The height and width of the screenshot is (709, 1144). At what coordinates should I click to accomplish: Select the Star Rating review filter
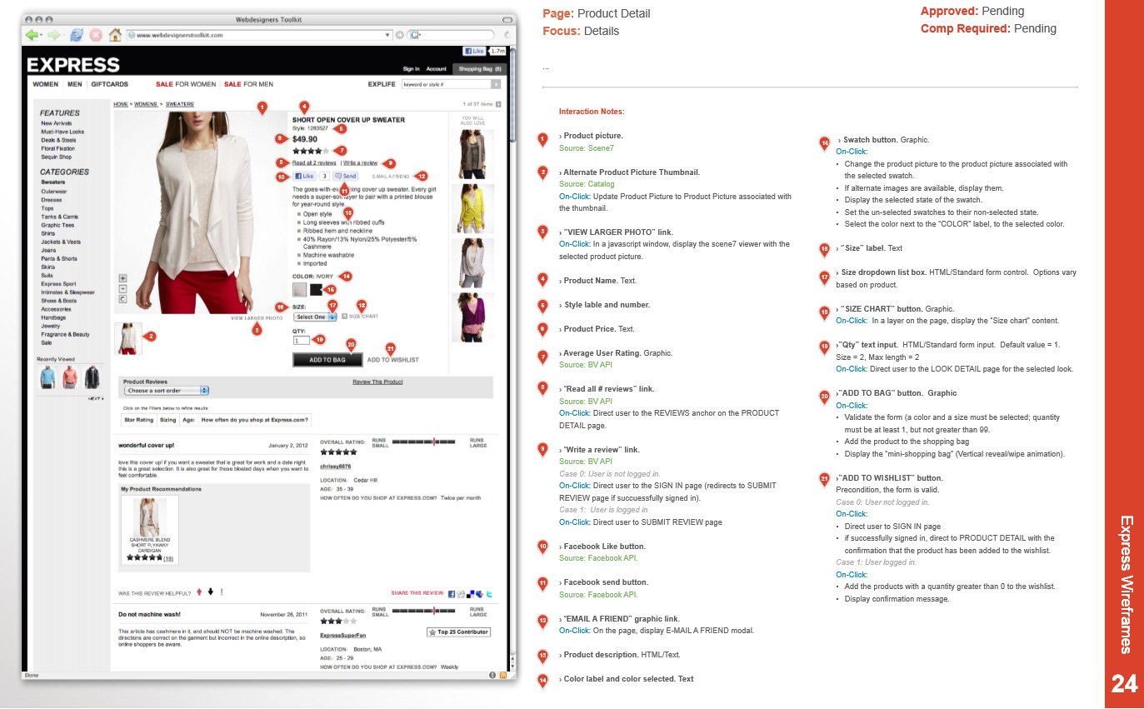pos(138,421)
